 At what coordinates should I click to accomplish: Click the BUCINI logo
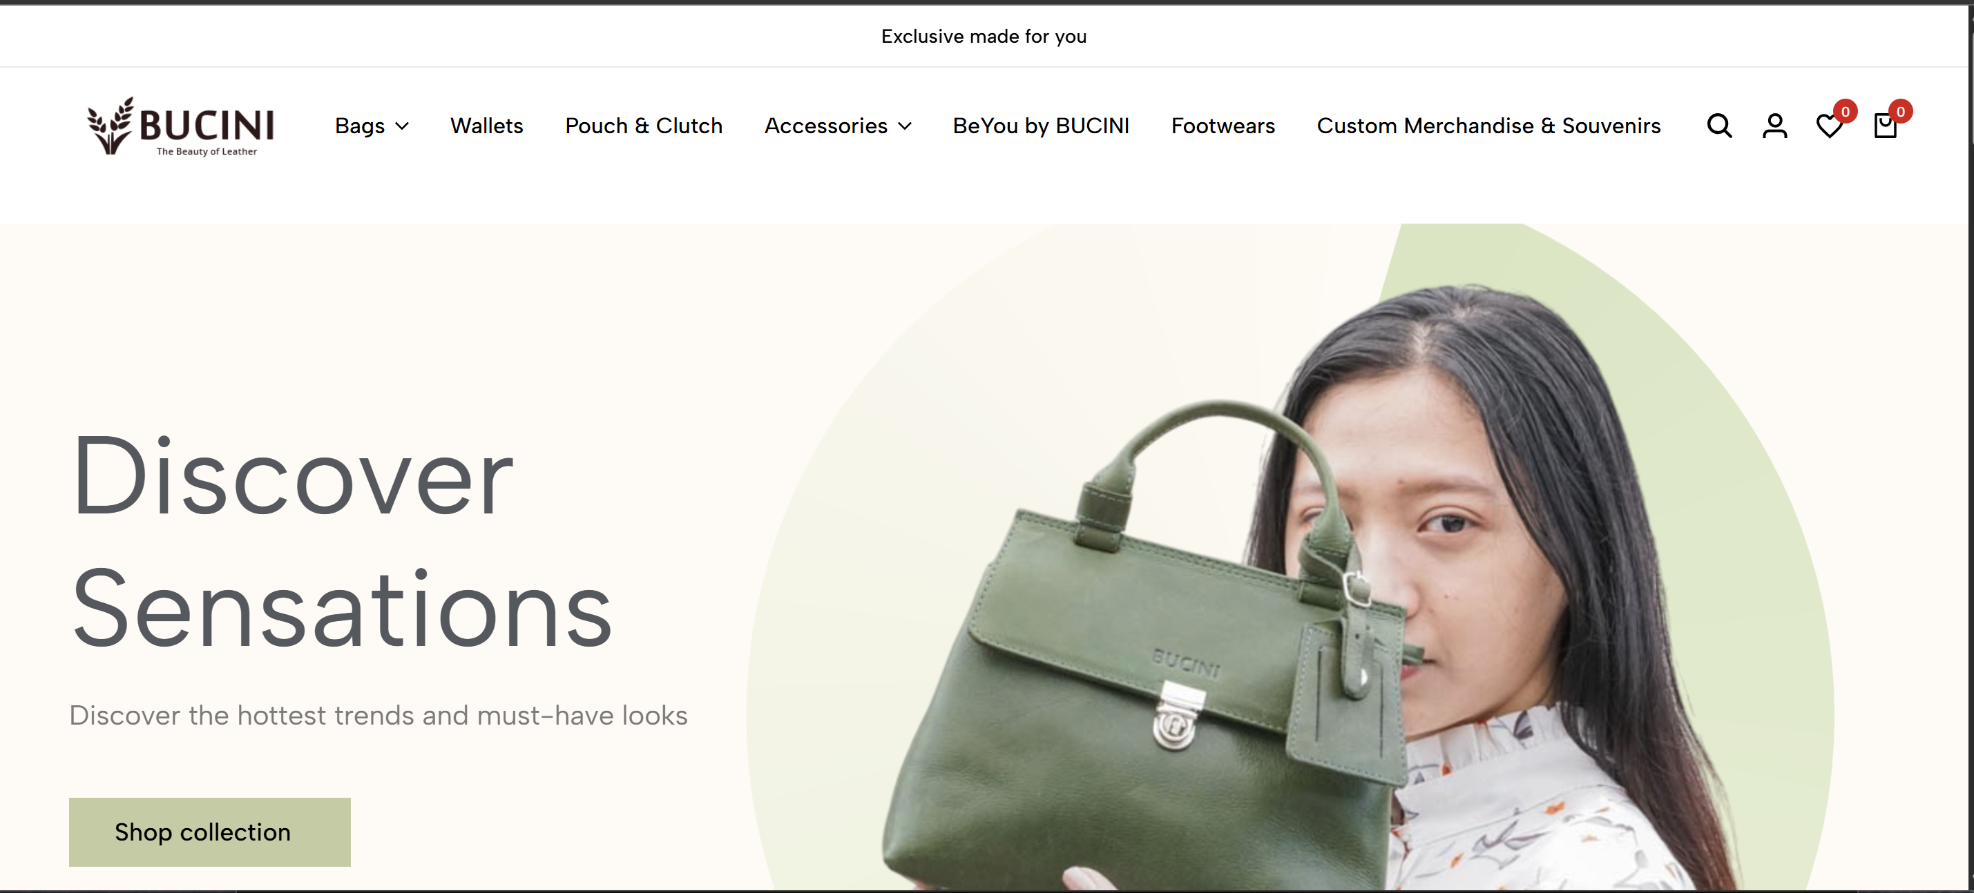(181, 126)
